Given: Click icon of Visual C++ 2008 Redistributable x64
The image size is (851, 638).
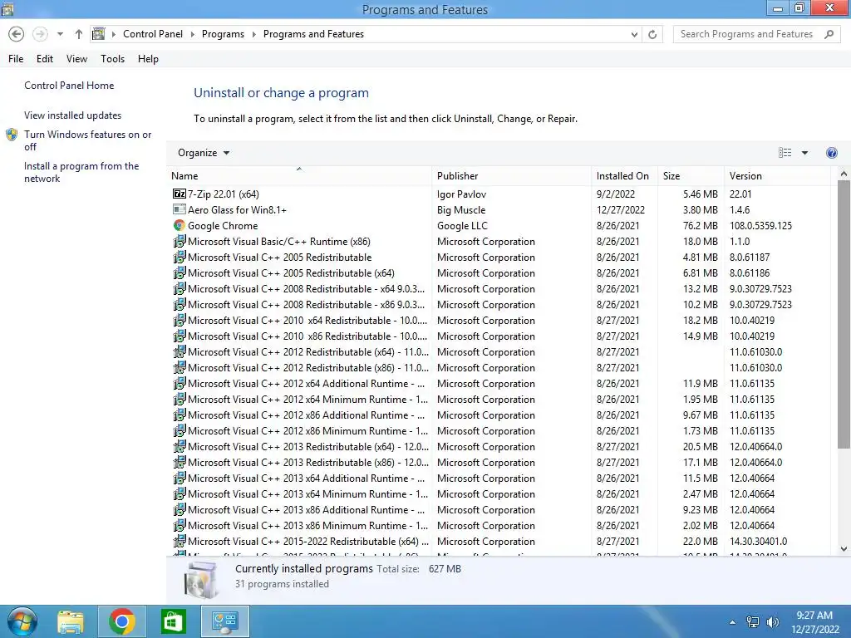Looking at the screenshot, I should point(180,288).
